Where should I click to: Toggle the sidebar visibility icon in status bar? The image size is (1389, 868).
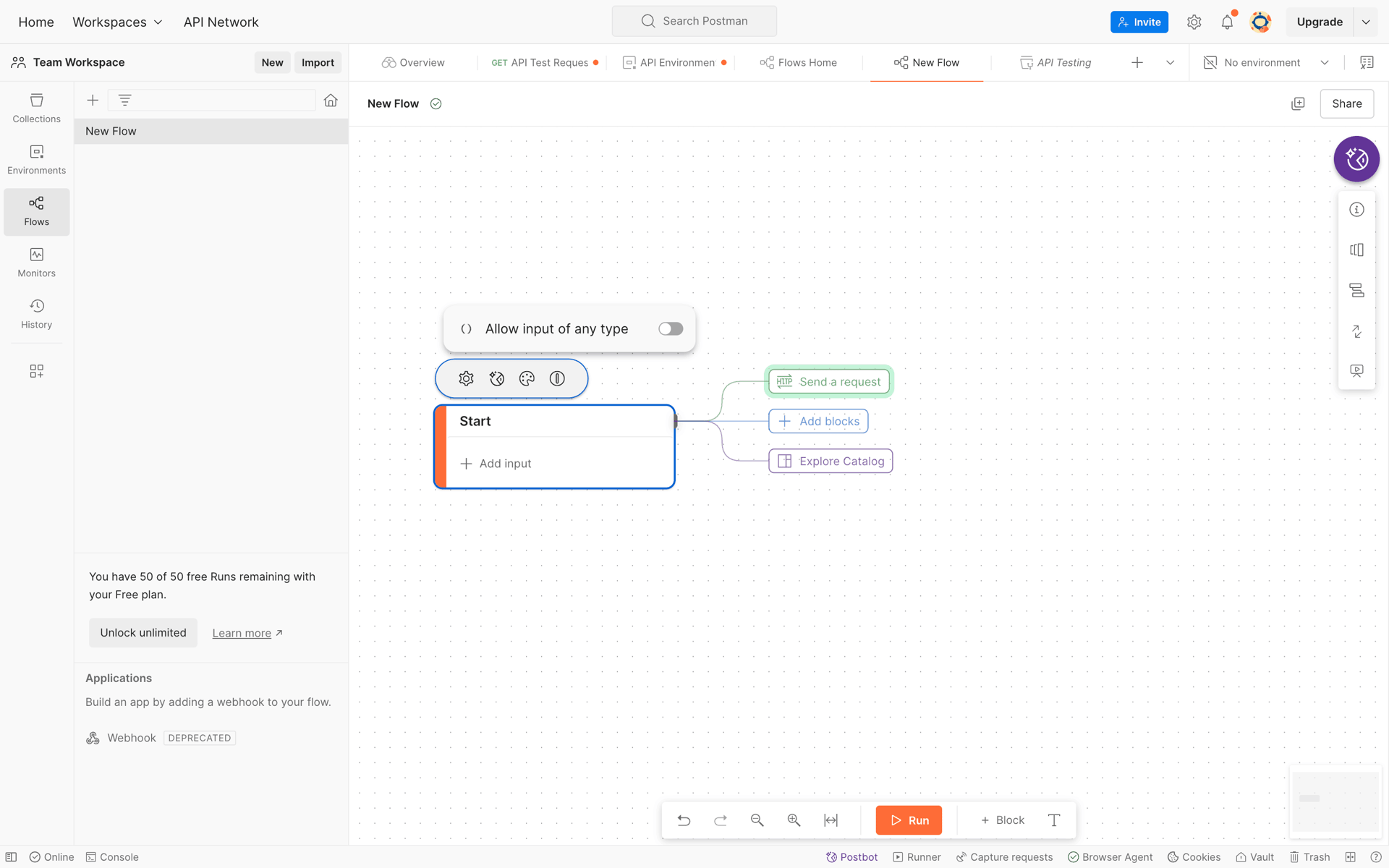pyautogui.click(x=12, y=857)
